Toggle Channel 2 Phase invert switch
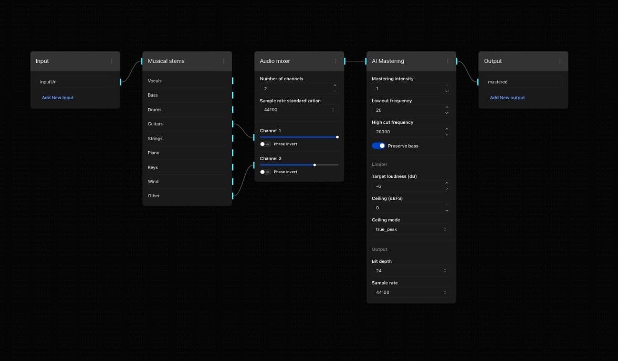Image resolution: width=618 pixels, height=361 pixels. [x=265, y=172]
